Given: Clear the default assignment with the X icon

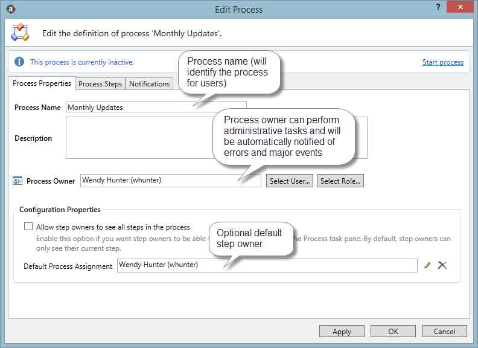Looking at the screenshot, I should tap(442, 265).
